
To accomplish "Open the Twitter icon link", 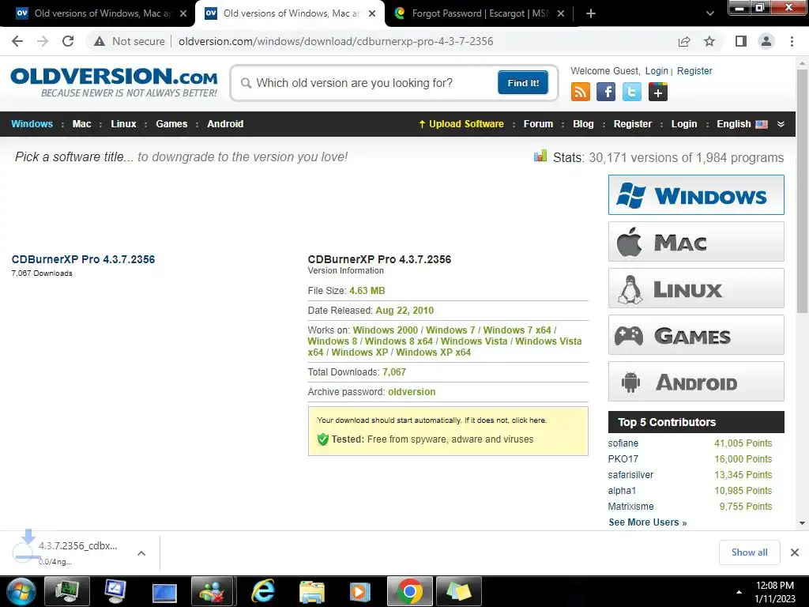I will pos(631,92).
